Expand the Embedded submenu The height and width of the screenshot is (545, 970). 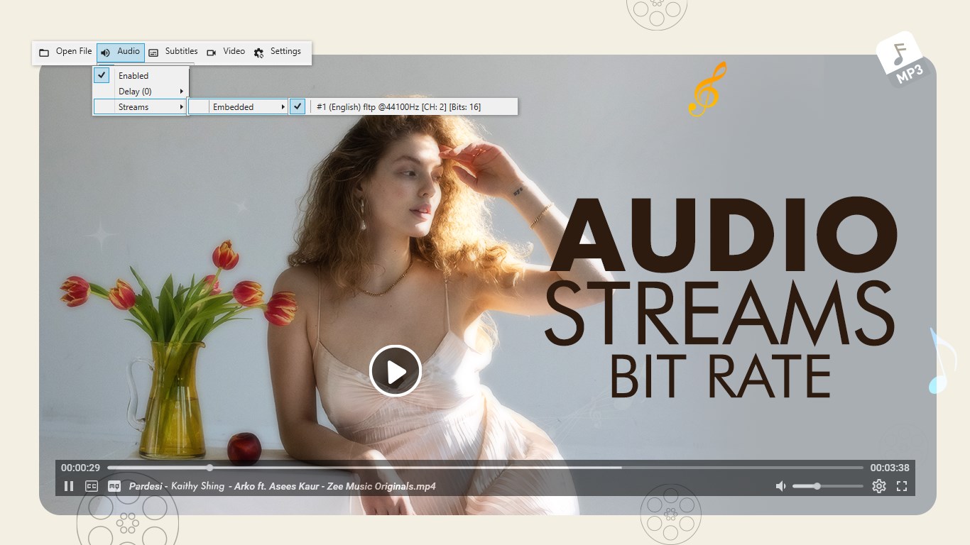(233, 106)
